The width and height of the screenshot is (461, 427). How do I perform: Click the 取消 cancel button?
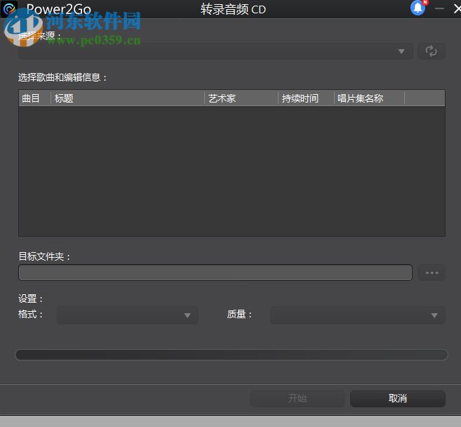pyautogui.click(x=397, y=398)
